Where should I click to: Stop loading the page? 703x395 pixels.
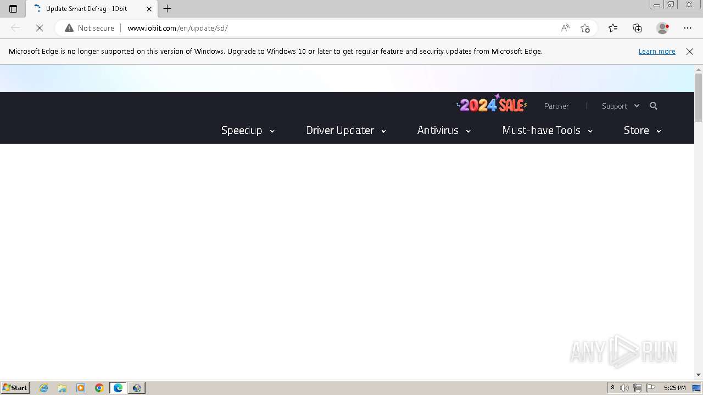(x=40, y=28)
